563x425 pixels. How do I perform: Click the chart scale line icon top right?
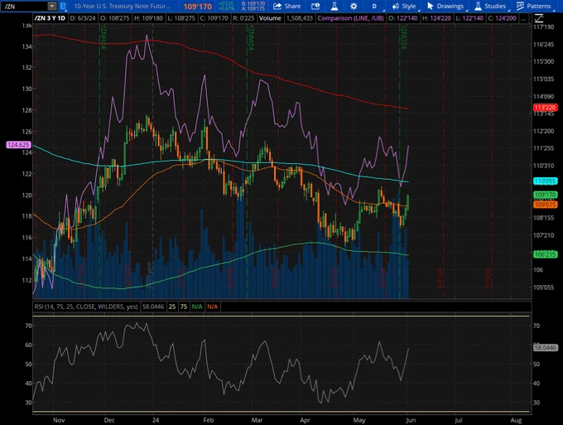tap(539, 18)
